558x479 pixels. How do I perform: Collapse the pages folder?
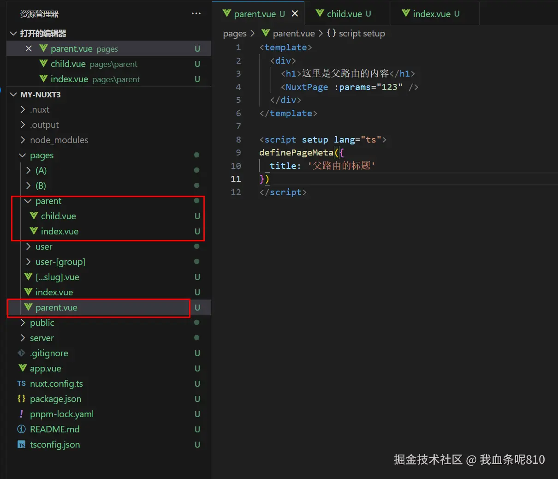(x=23, y=156)
